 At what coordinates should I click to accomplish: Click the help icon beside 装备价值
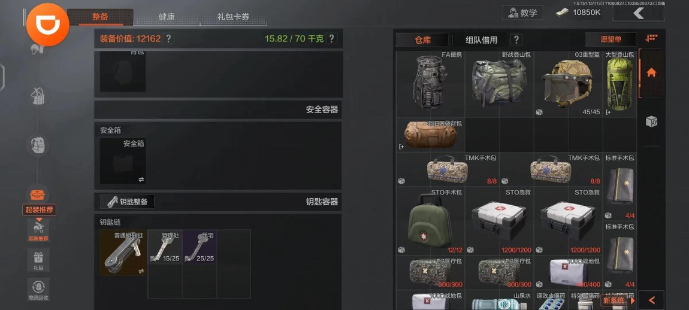pyautogui.click(x=168, y=39)
